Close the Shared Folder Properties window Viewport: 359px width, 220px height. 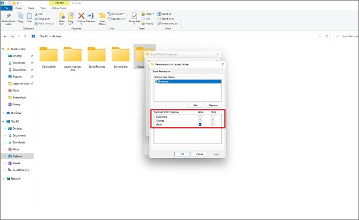pyautogui.click(x=218, y=54)
